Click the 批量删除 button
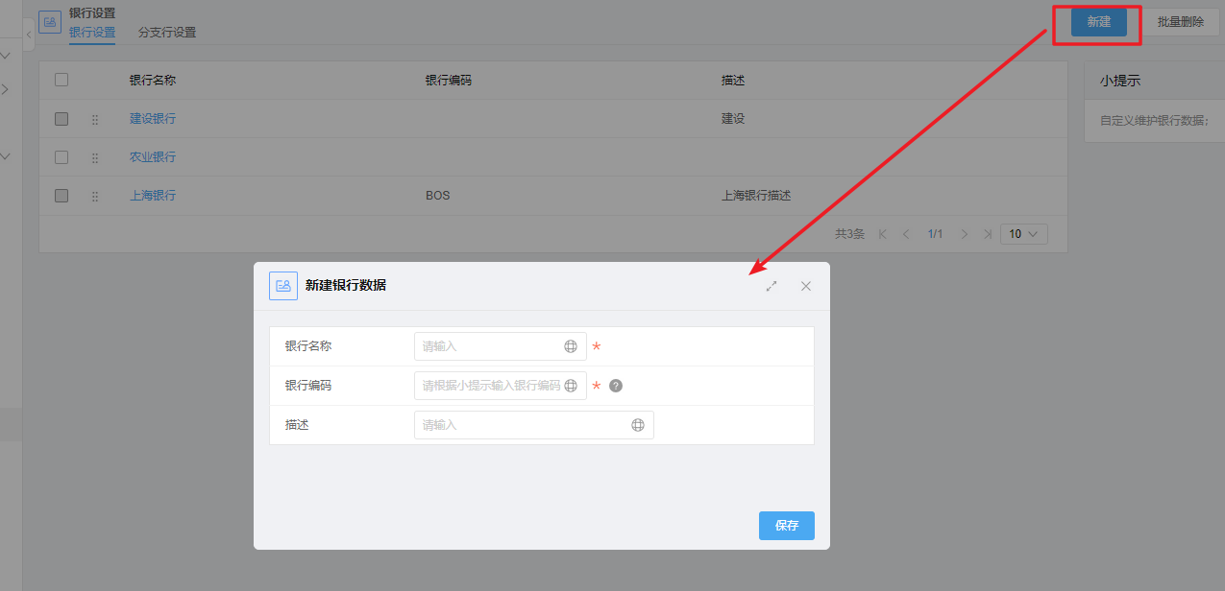This screenshot has width=1225, height=591. [x=1180, y=21]
